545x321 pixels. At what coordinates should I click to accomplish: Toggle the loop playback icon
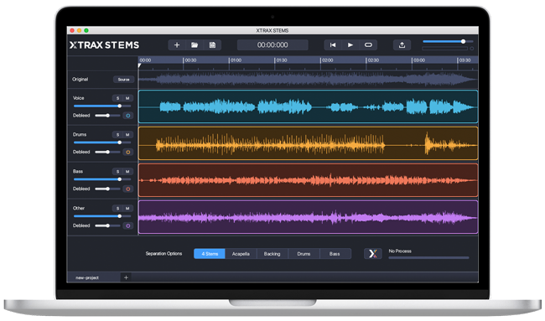368,44
